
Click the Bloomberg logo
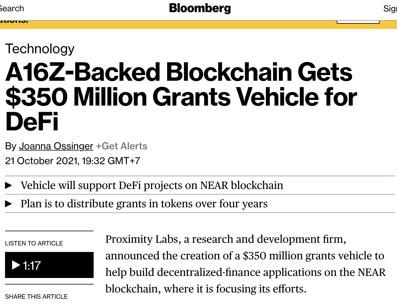pyautogui.click(x=200, y=8)
